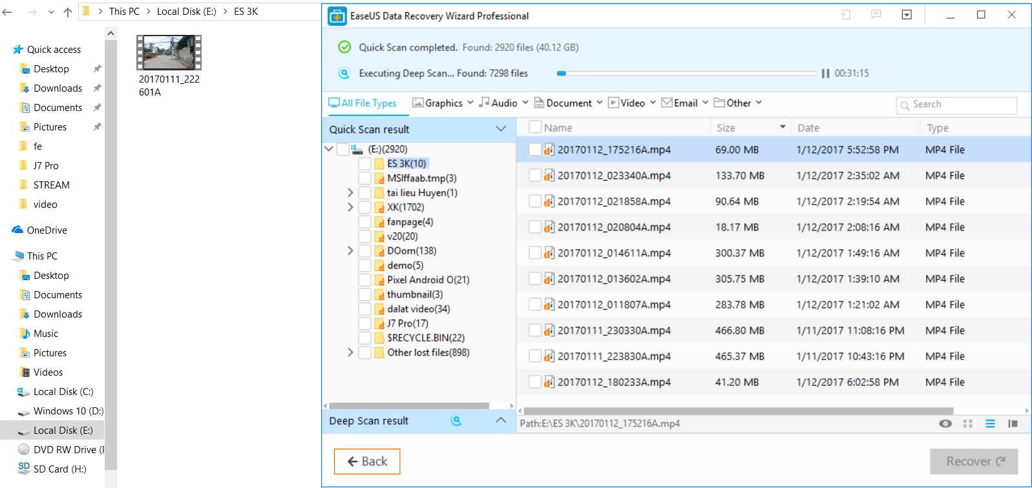Image resolution: width=1032 pixels, height=488 pixels.
Task: Click the drive icon for E: node
Action: click(x=357, y=149)
